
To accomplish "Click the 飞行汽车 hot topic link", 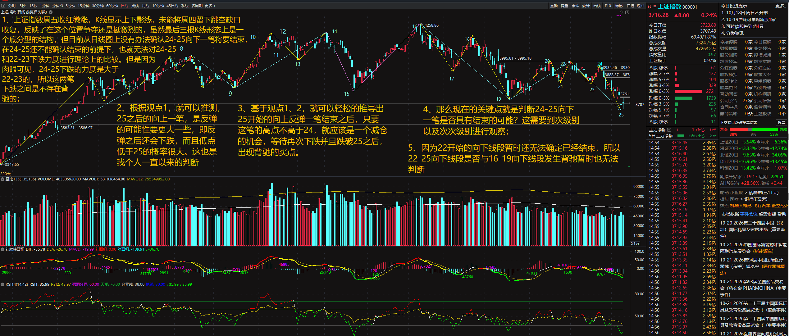I will [762, 206].
